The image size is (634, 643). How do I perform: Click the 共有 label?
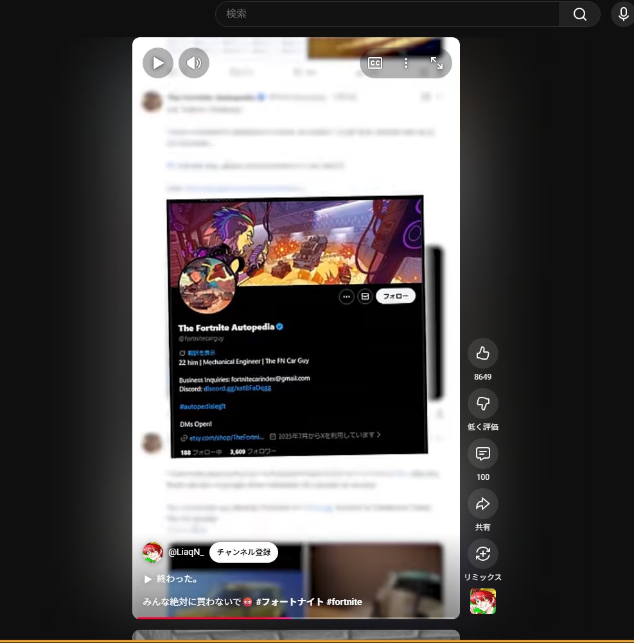[x=482, y=527]
